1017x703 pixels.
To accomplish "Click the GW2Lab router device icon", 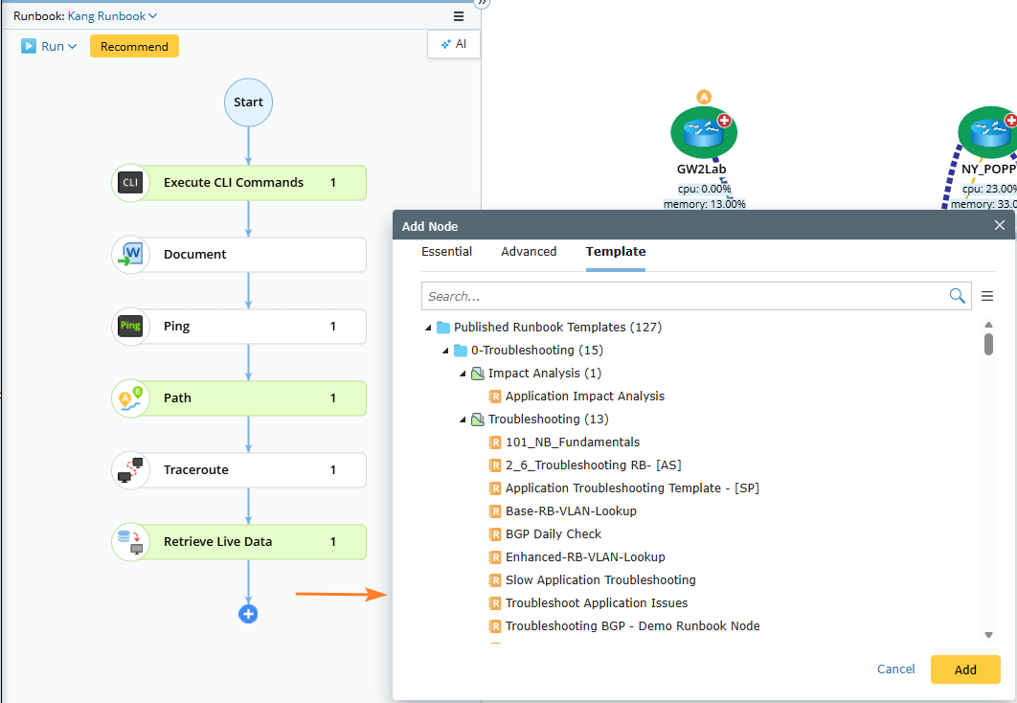I will [x=704, y=132].
